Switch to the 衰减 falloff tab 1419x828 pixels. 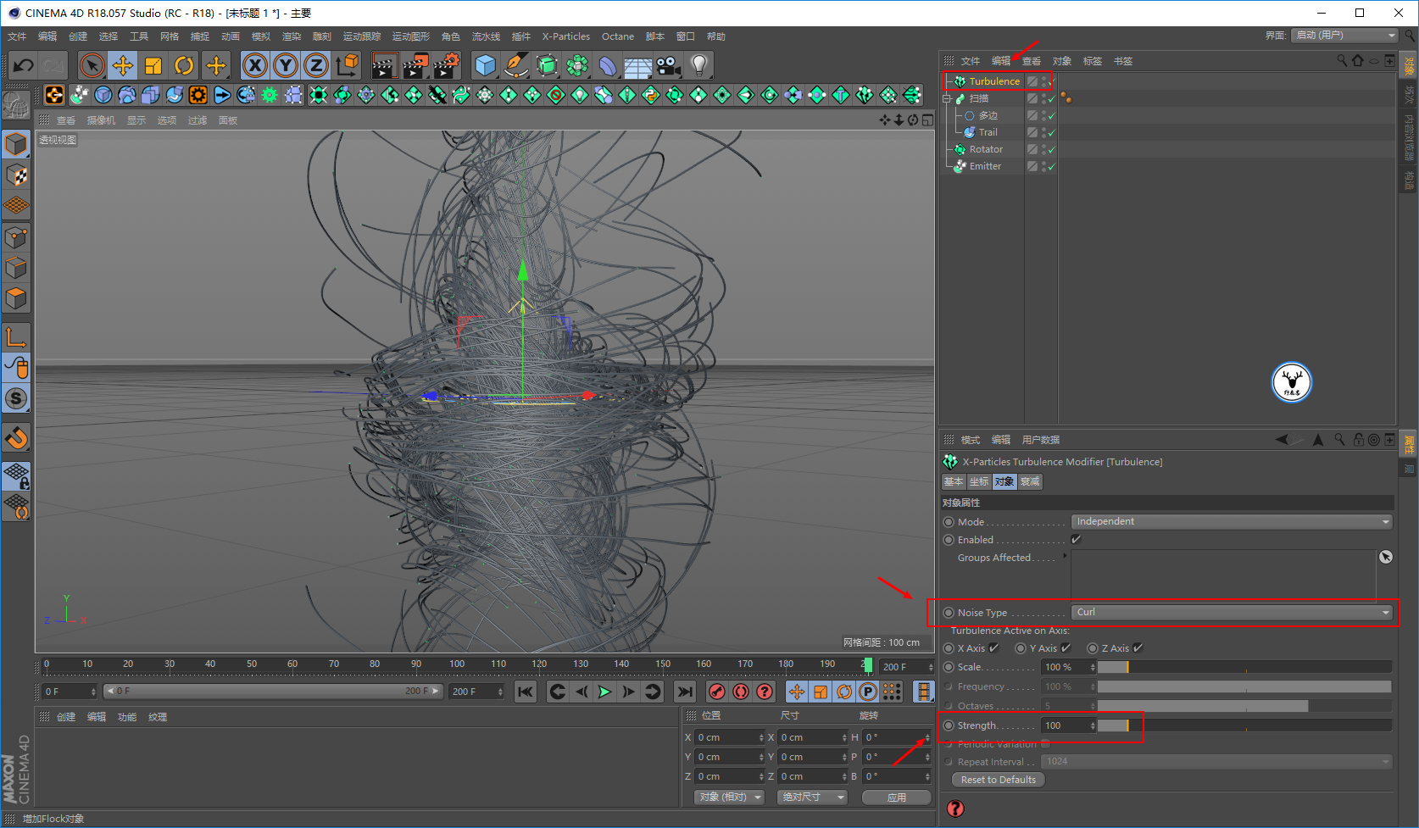click(x=1030, y=481)
